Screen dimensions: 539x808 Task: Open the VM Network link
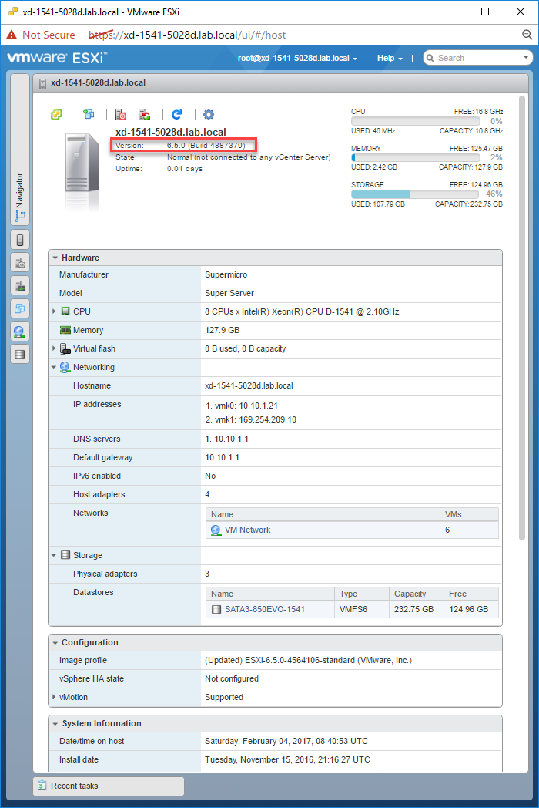(248, 530)
